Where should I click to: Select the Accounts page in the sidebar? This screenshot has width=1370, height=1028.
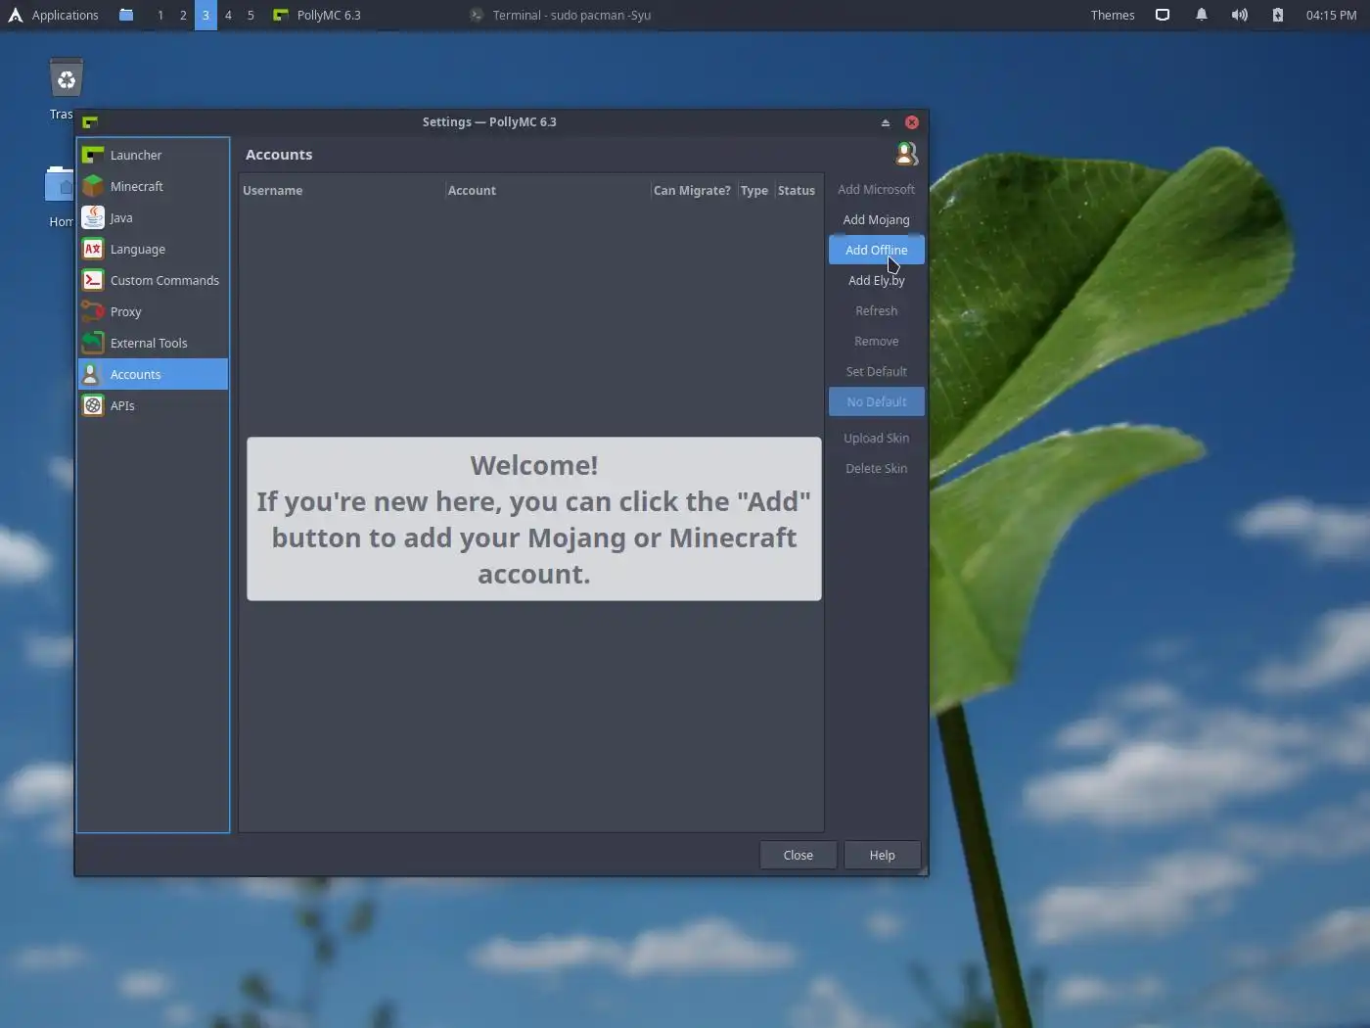point(153,374)
